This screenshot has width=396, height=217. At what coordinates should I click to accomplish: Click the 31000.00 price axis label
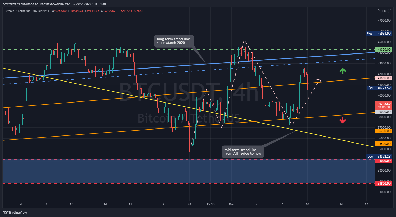click(384, 192)
